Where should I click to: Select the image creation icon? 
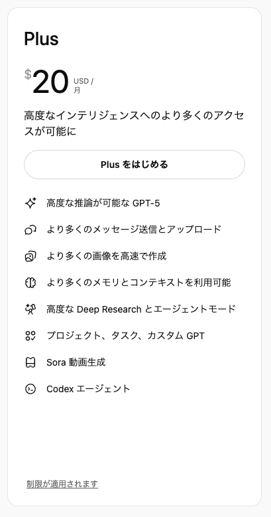30,256
